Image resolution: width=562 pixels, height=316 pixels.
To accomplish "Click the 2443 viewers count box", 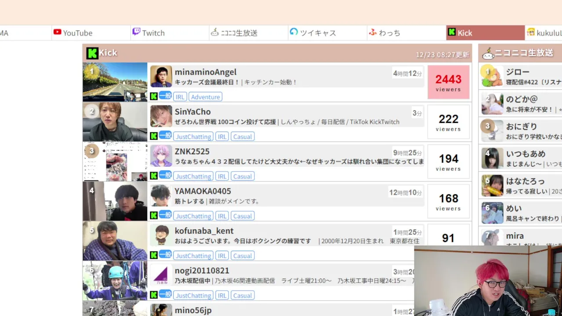I will (448, 82).
